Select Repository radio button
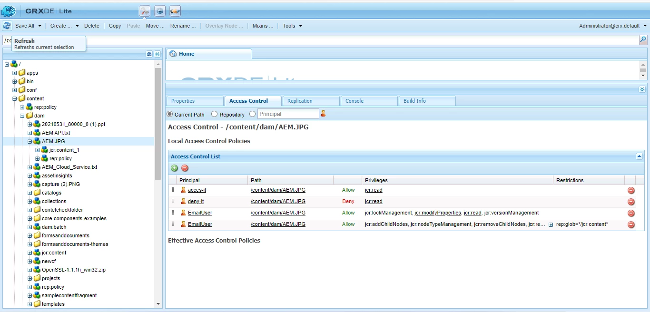650x312 pixels. point(214,114)
